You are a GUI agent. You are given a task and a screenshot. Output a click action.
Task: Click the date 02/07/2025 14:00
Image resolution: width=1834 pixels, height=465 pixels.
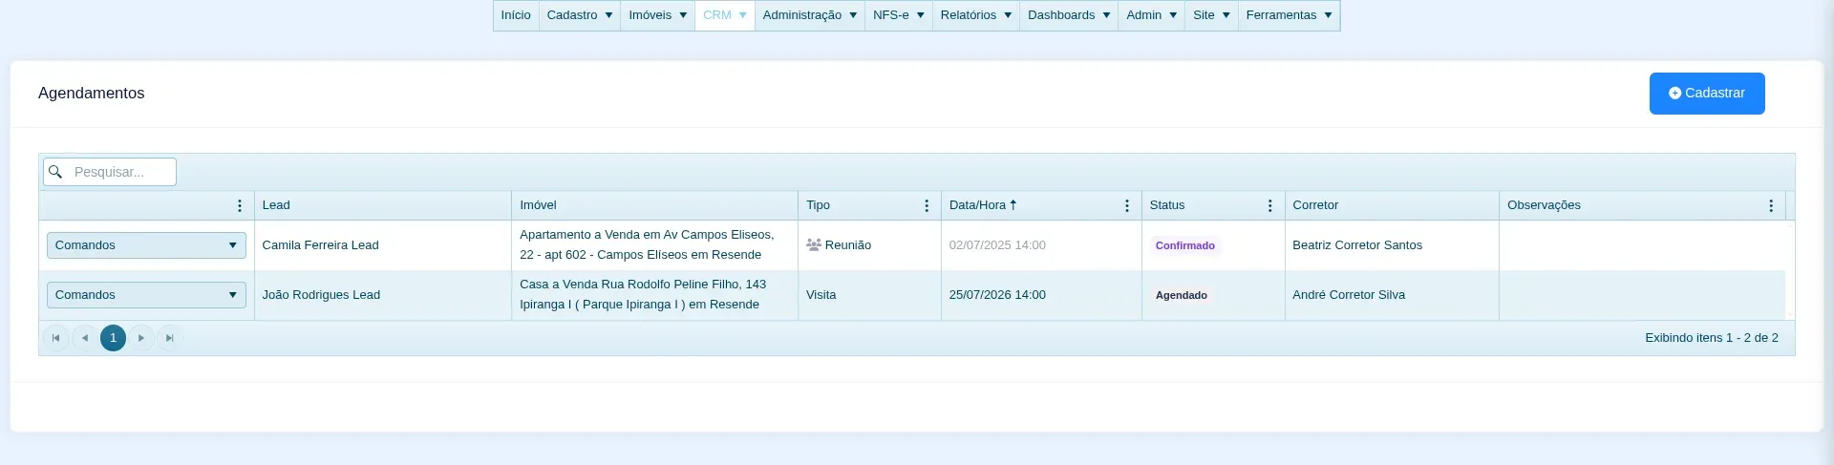click(997, 245)
